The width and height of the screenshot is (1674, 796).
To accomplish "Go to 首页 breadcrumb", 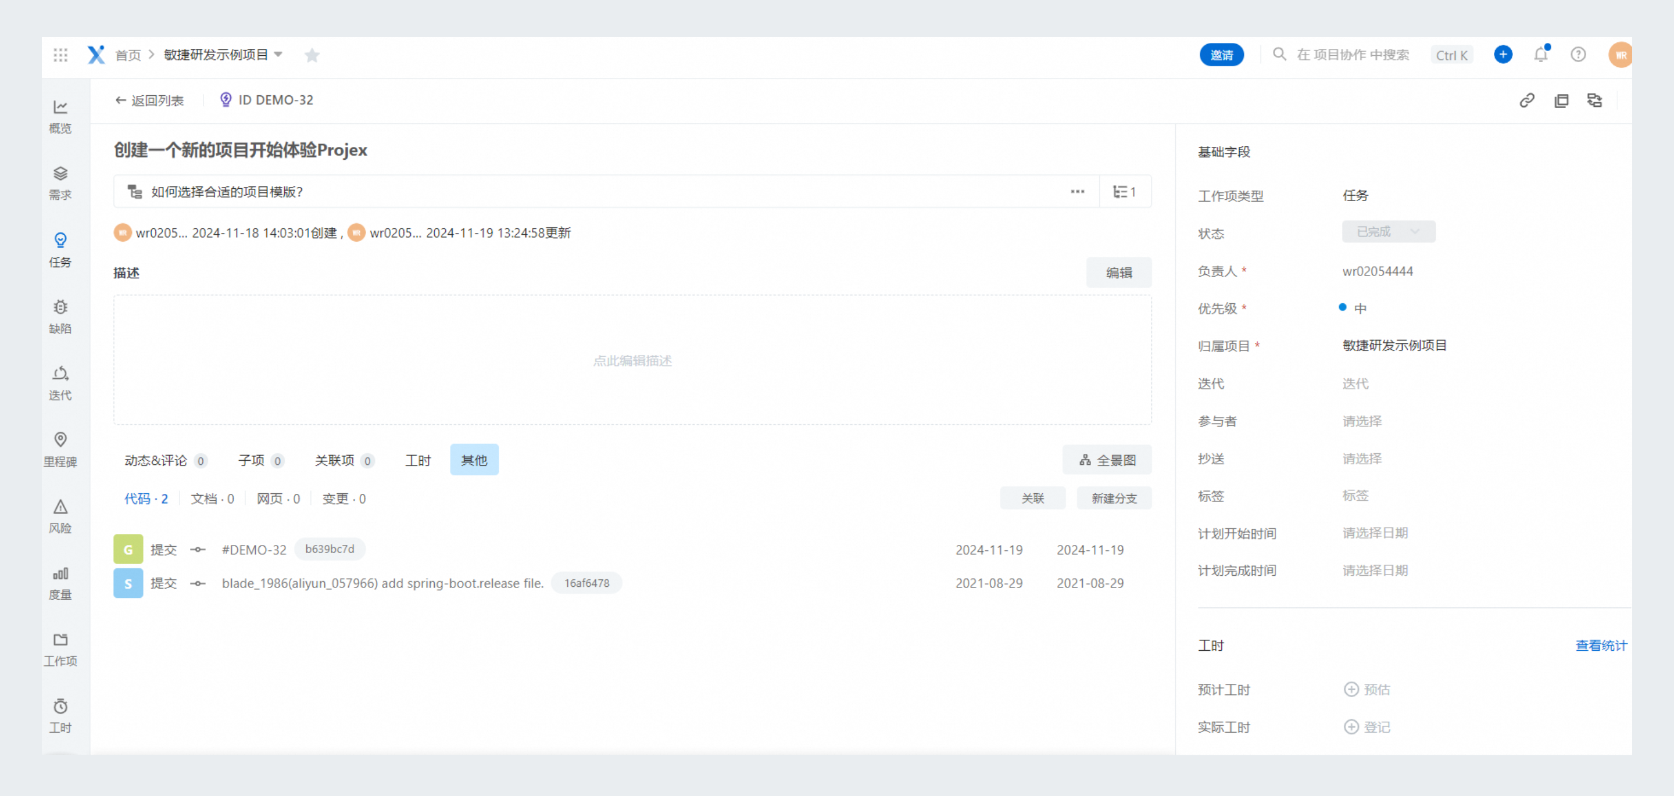I will tap(128, 55).
